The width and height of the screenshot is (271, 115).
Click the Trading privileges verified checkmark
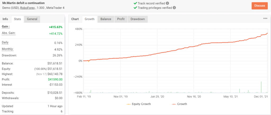[135, 8]
